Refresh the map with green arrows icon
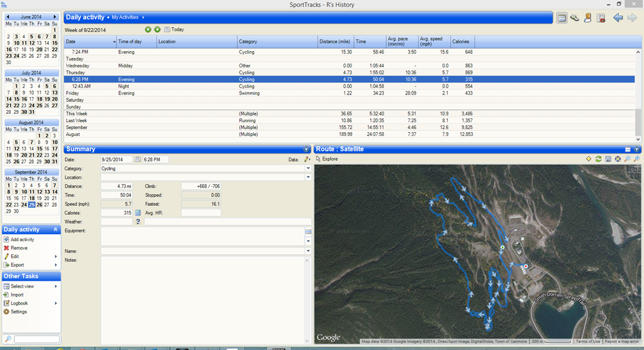Image resolution: width=644 pixels, height=350 pixels. [x=599, y=159]
